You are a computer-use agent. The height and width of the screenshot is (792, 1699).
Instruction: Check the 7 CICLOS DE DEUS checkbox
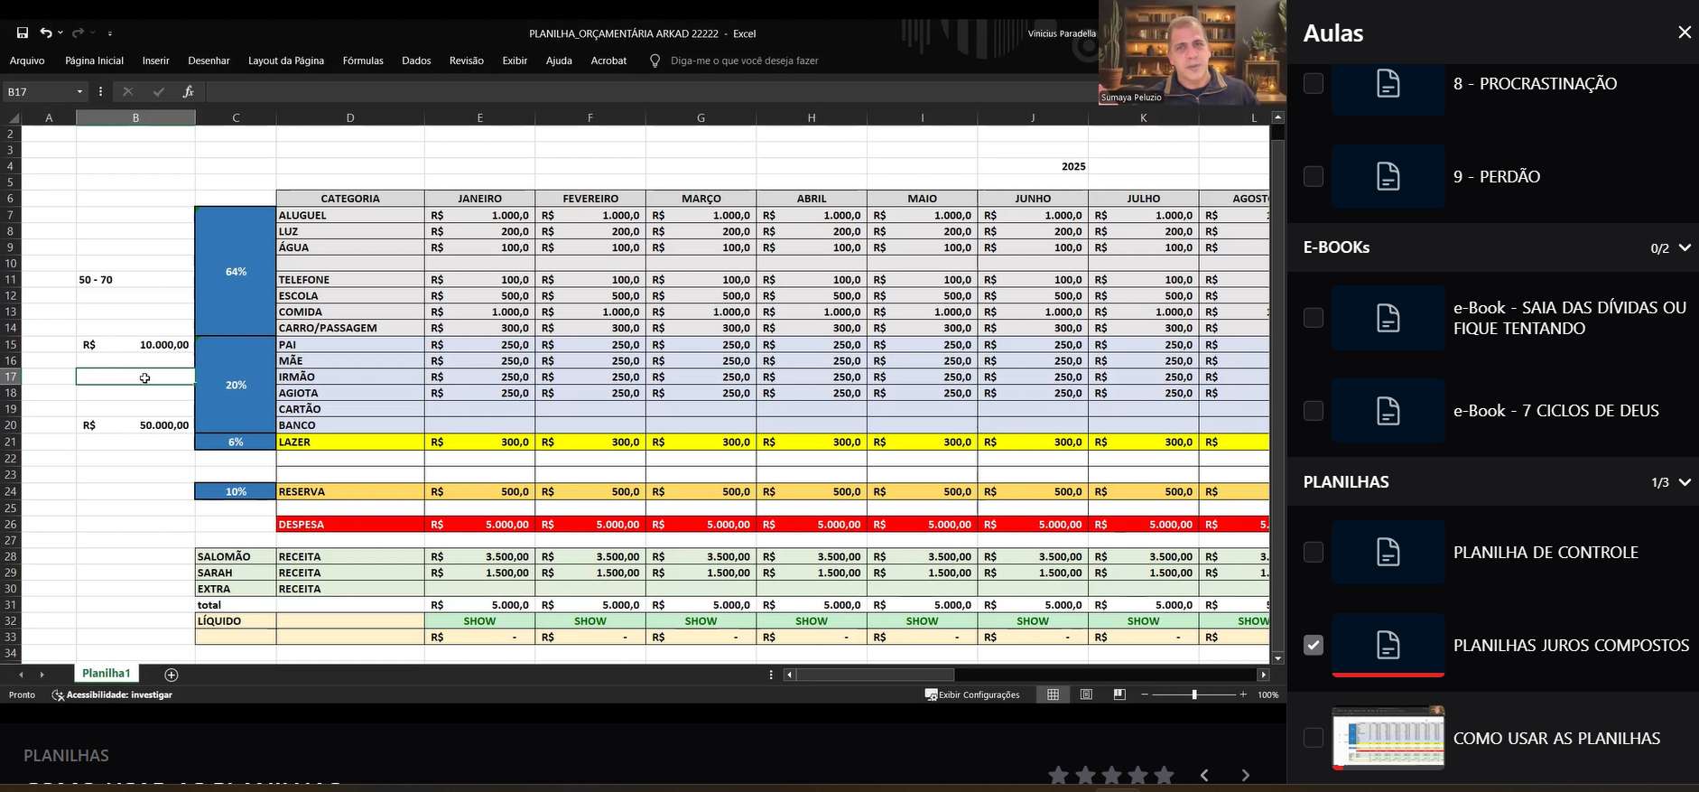[1314, 411]
